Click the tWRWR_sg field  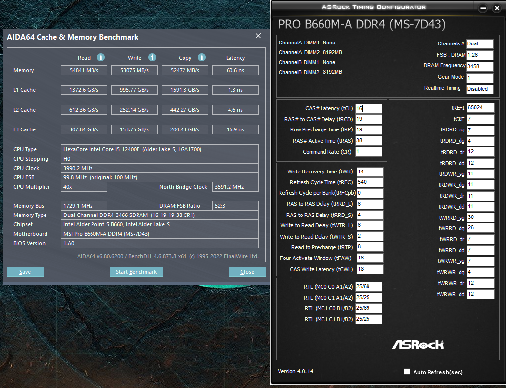[x=480, y=261]
